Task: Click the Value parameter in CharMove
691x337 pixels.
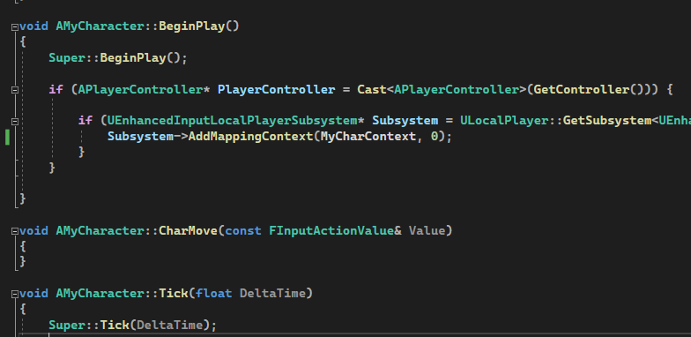Action: click(427, 230)
